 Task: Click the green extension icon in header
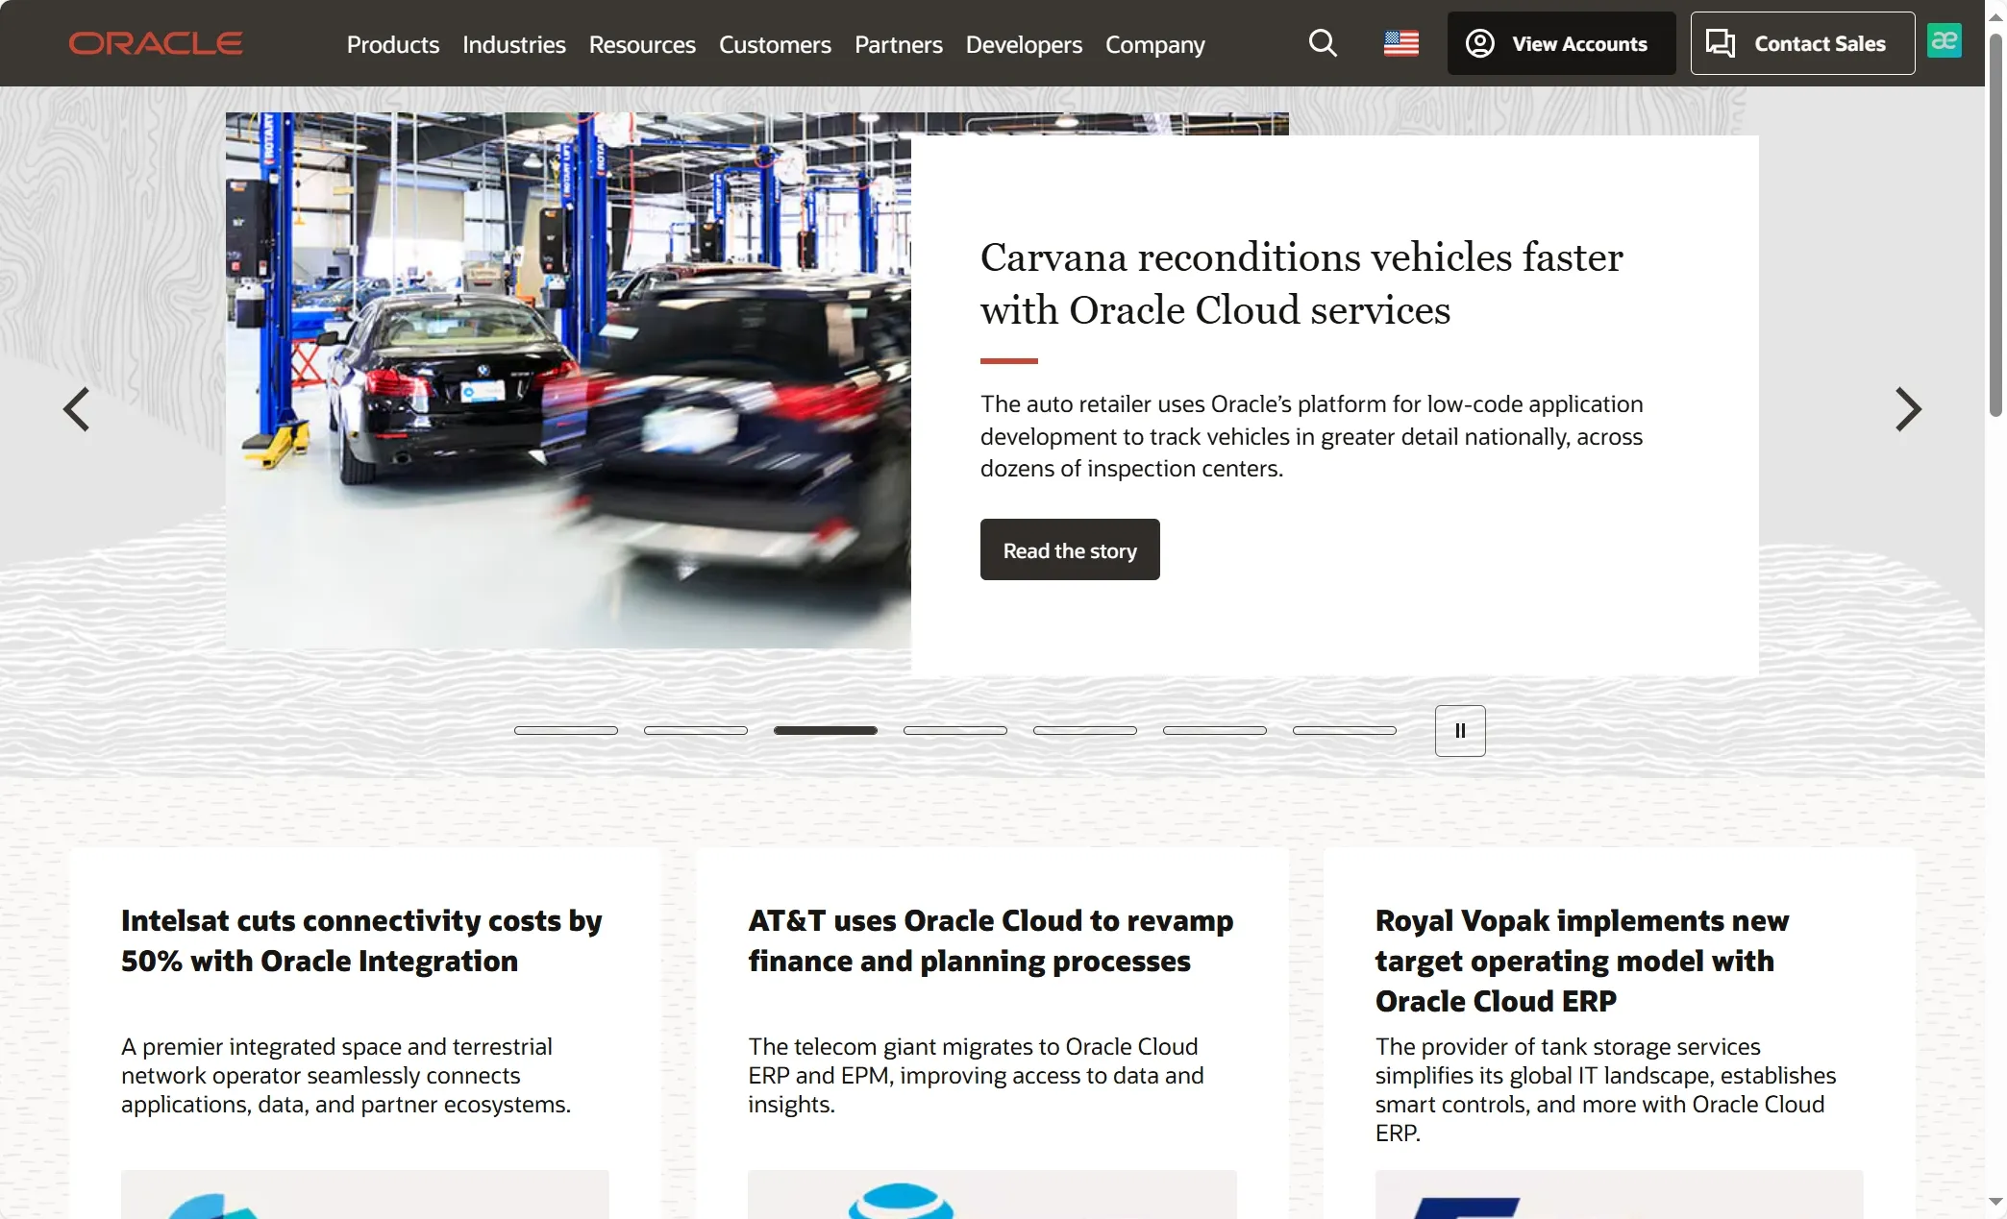[x=1944, y=41]
